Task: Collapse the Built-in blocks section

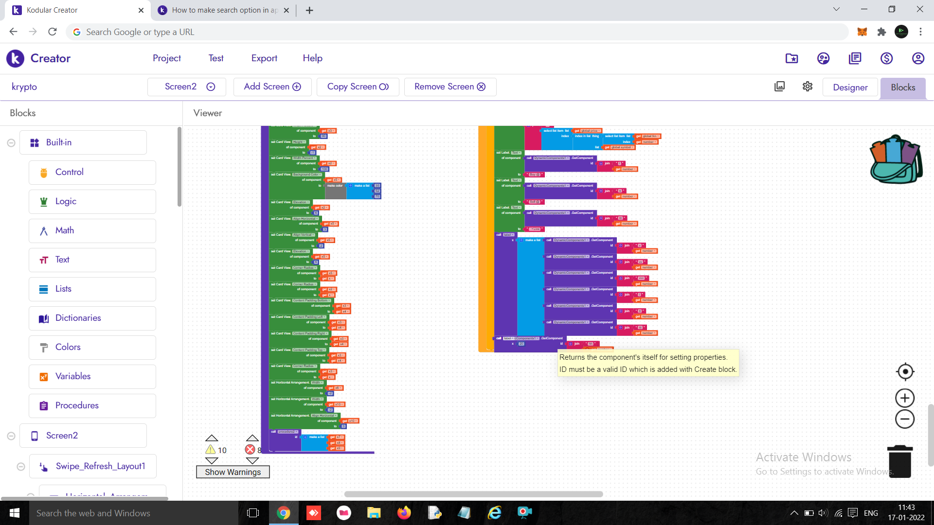Action: (11, 143)
